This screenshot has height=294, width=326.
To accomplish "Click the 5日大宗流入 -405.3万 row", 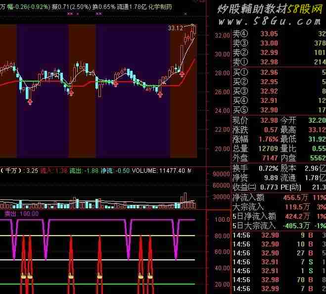I will [279, 226].
